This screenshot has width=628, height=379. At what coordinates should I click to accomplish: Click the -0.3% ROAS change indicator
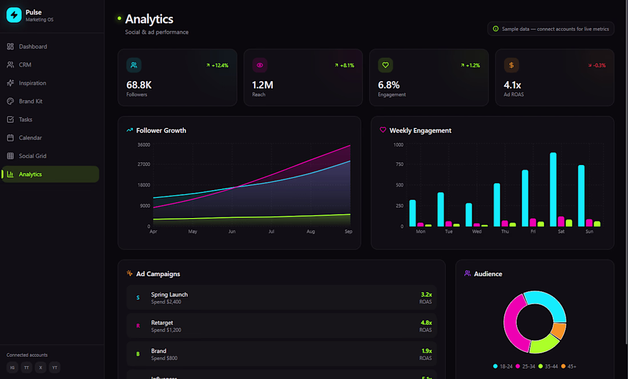[x=597, y=65]
